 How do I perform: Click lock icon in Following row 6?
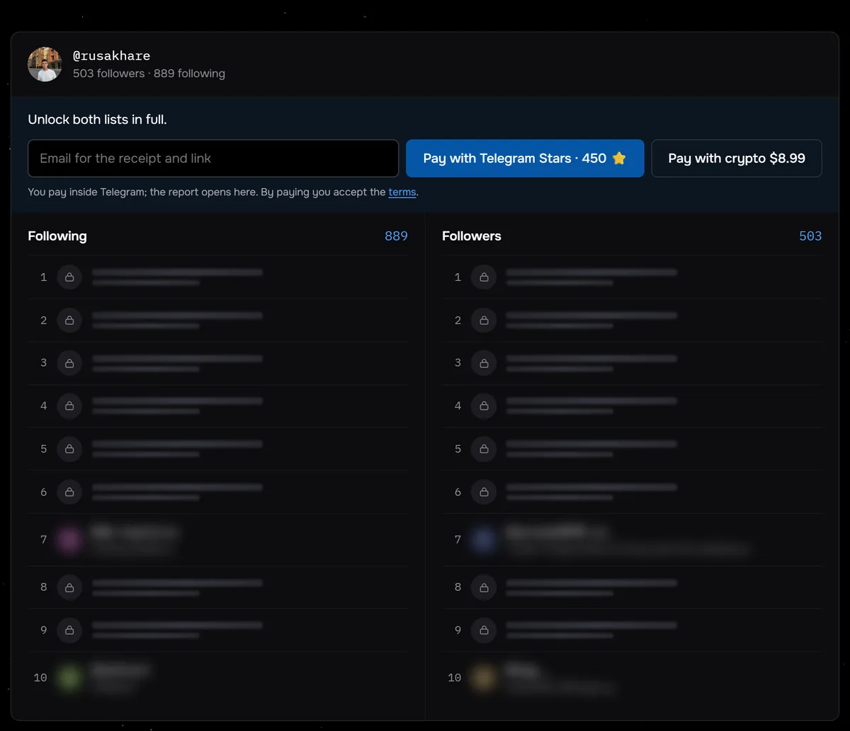69,492
